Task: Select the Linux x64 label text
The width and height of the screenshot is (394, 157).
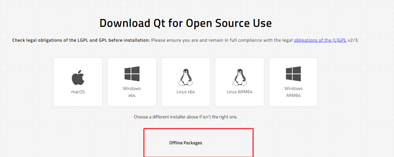Action: pyautogui.click(x=186, y=92)
